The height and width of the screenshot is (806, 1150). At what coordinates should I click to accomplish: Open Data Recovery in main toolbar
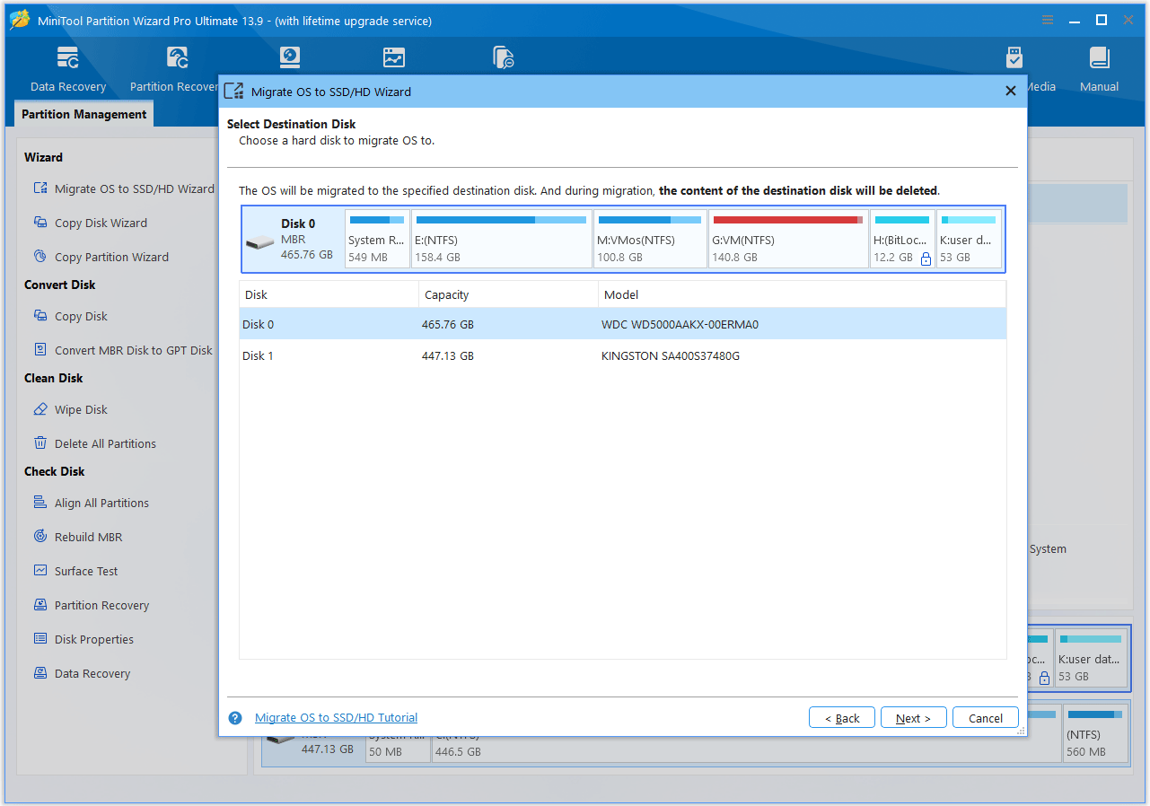pyautogui.click(x=68, y=70)
